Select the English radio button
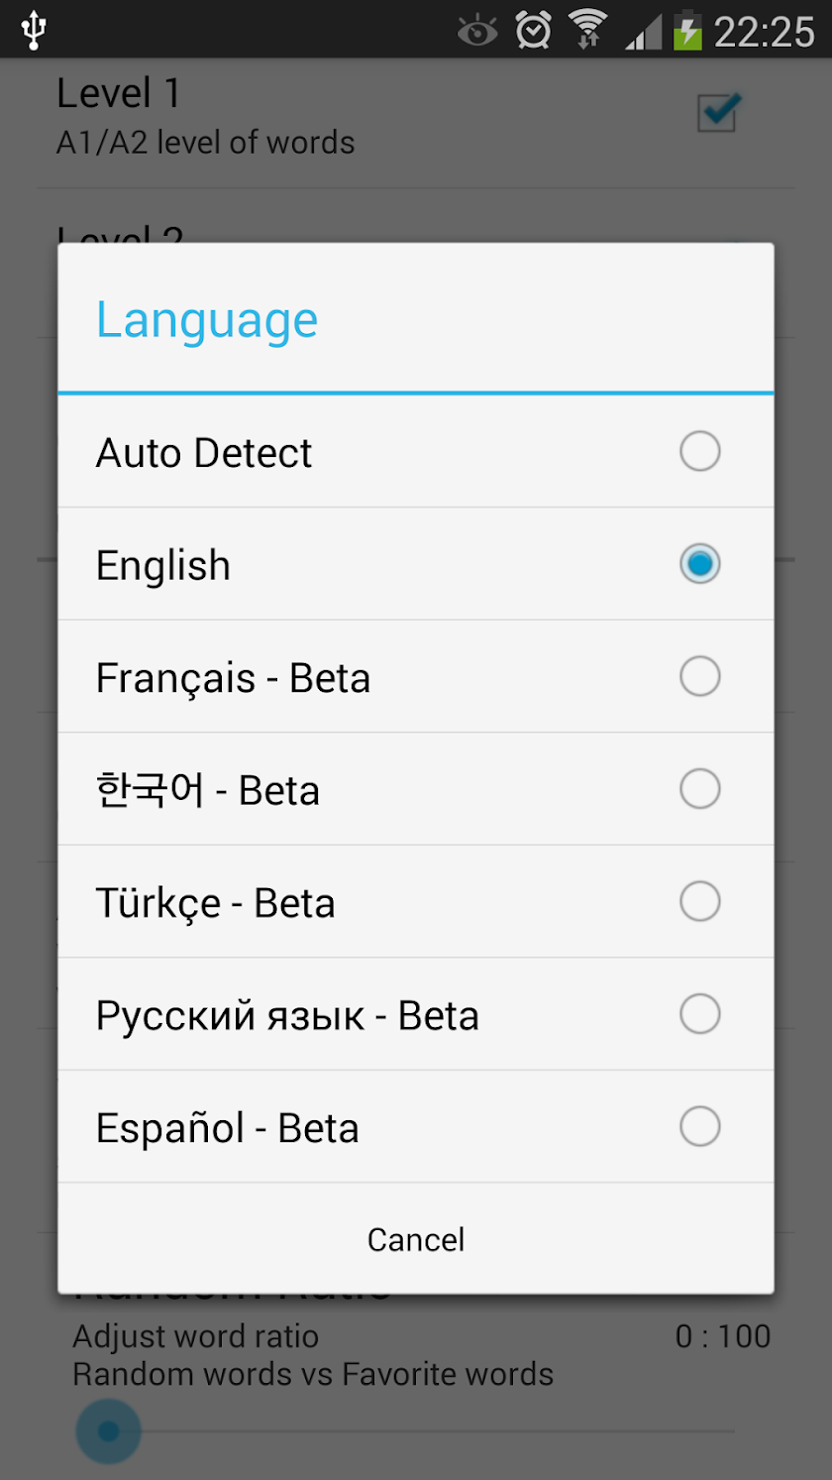The width and height of the screenshot is (832, 1480). coord(699,564)
